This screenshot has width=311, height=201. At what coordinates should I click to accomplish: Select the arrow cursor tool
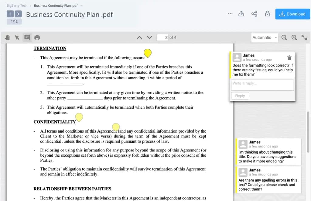click(17, 37)
